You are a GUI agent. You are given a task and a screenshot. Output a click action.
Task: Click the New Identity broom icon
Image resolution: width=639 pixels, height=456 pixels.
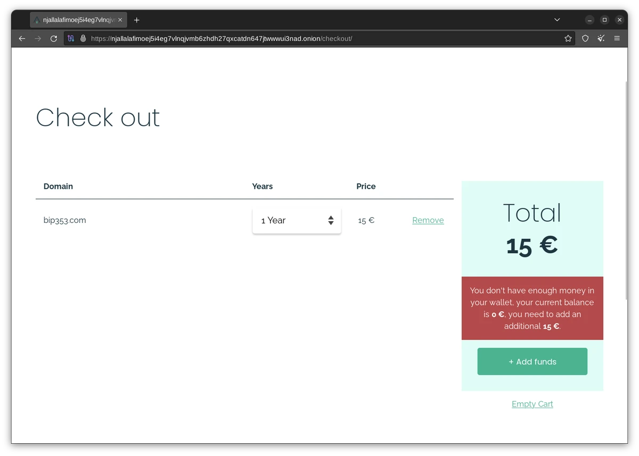pyautogui.click(x=601, y=38)
